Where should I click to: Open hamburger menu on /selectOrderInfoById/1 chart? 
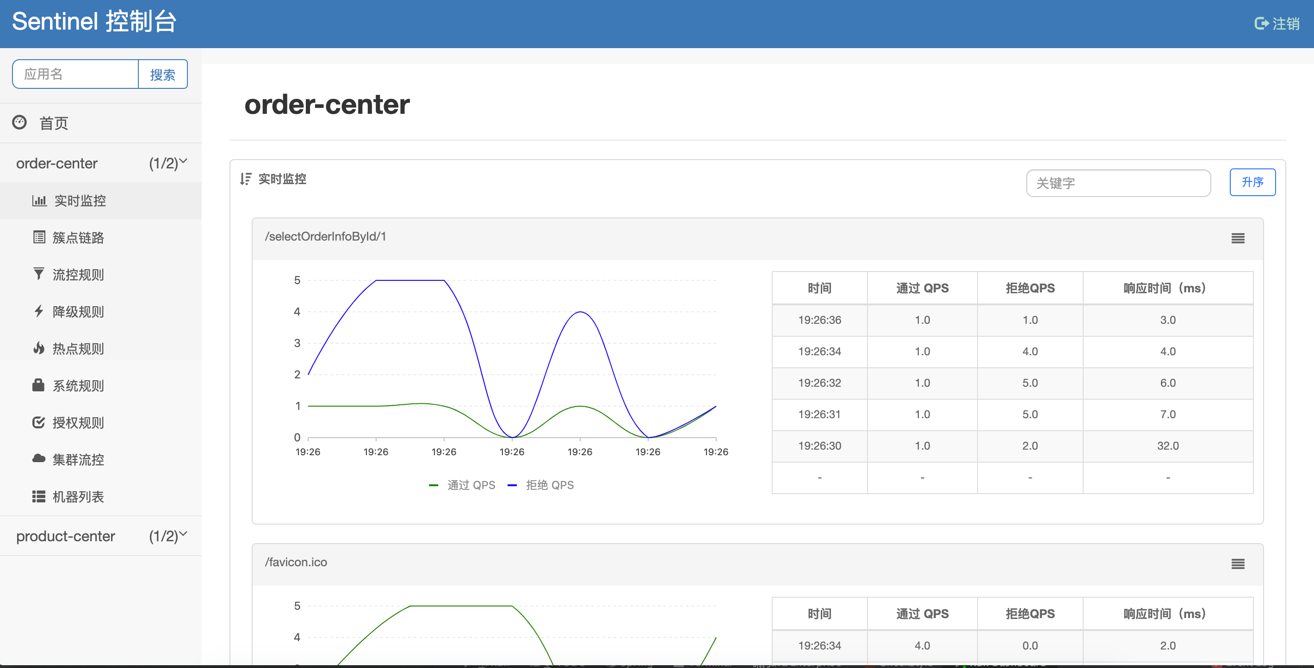click(x=1238, y=238)
